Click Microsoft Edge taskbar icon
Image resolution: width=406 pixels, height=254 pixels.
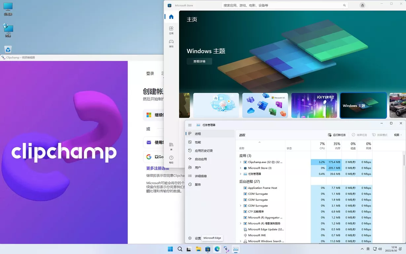pyautogui.click(x=217, y=249)
